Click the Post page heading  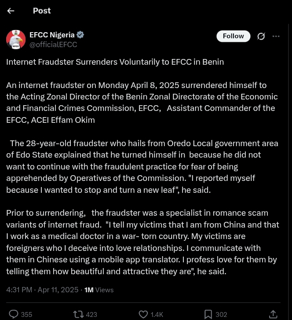(x=42, y=11)
